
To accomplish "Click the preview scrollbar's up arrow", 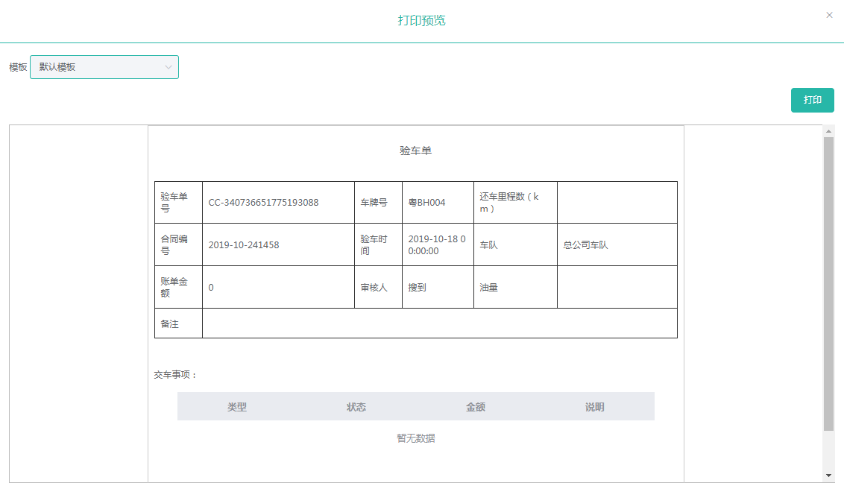I will (x=828, y=131).
